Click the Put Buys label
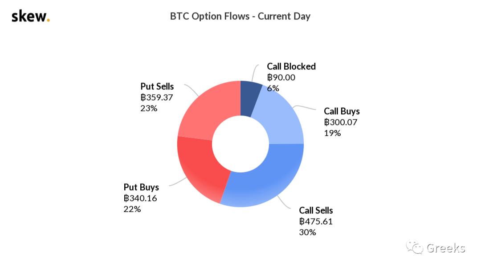 pyautogui.click(x=141, y=188)
